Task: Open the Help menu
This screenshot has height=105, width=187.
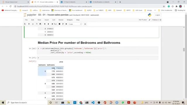Action: pos(78,20)
